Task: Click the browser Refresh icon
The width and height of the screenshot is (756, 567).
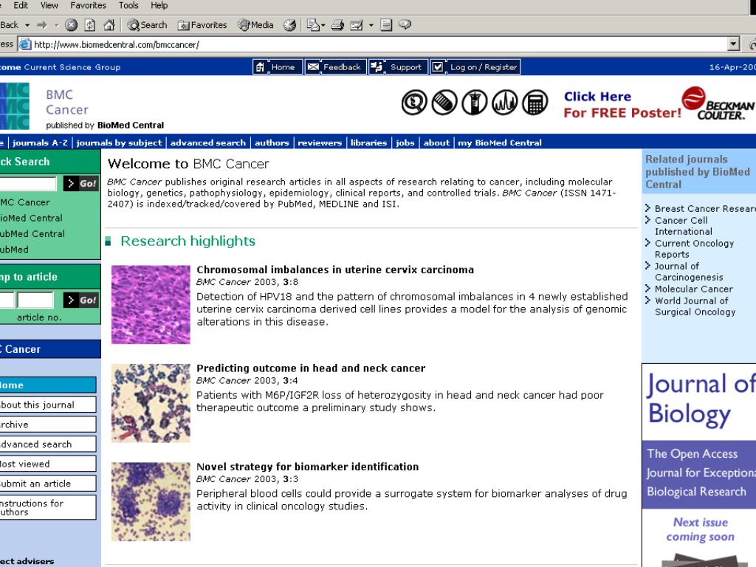Action: [89, 25]
